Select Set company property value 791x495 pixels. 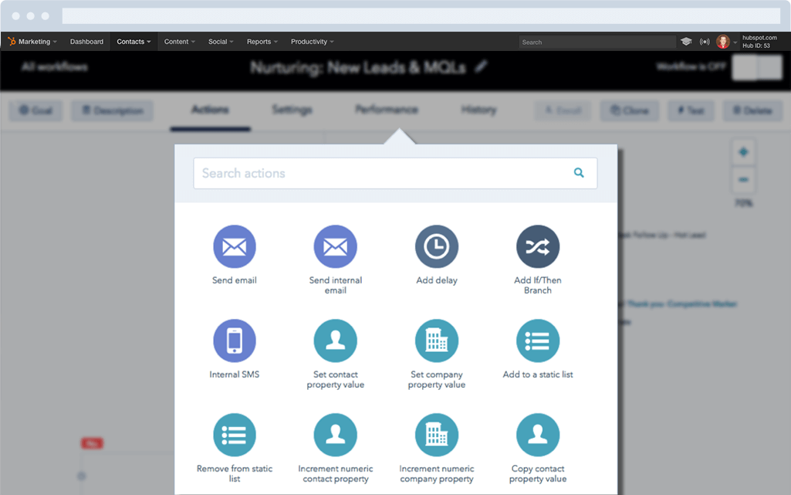pos(436,340)
